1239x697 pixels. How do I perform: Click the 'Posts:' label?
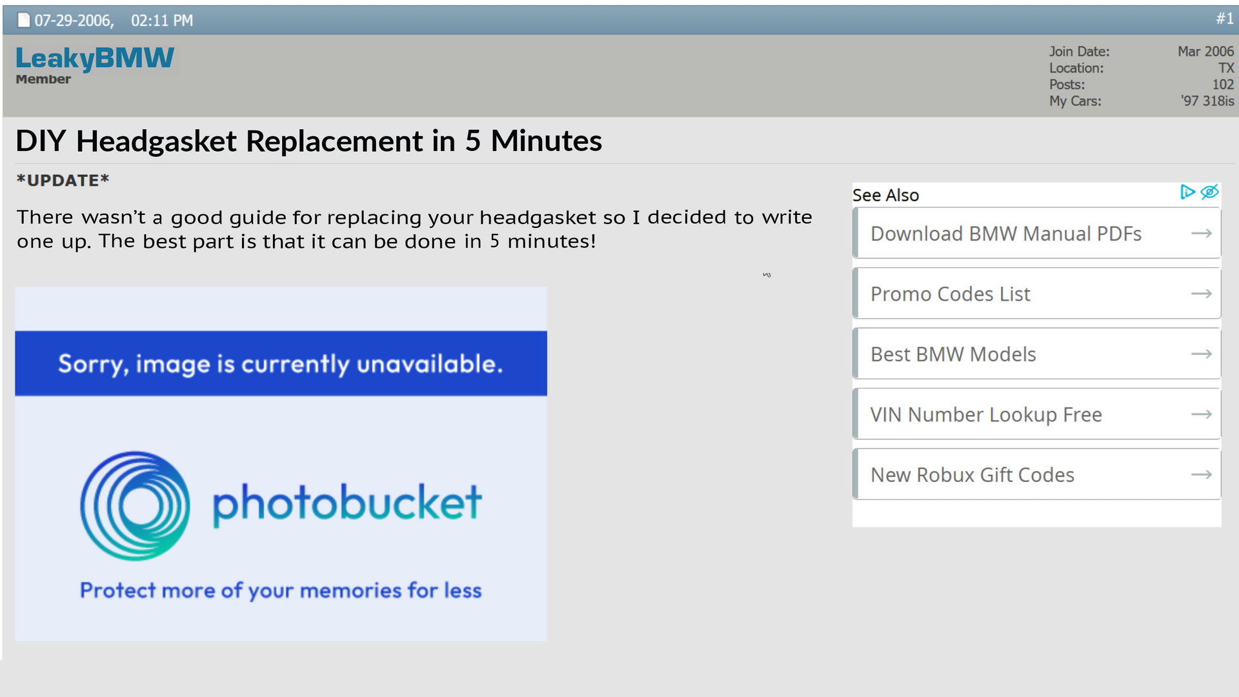(1067, 85)
